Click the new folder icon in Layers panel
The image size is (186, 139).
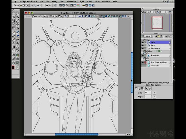tap(159, 36)
